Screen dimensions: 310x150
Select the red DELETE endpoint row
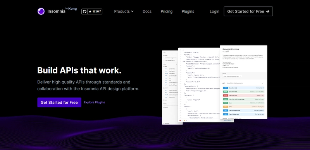point(243,95)
